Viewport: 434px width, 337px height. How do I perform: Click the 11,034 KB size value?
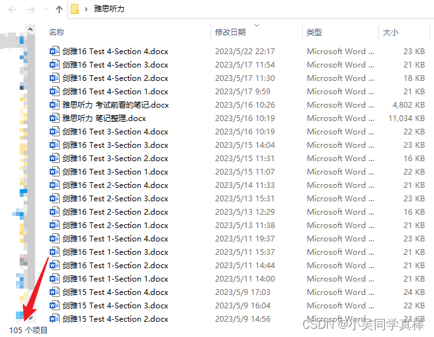407,118
